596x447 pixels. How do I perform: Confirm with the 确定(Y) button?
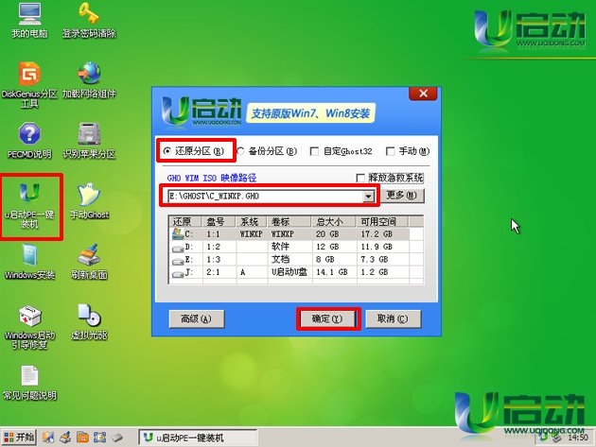pos(327,318)
